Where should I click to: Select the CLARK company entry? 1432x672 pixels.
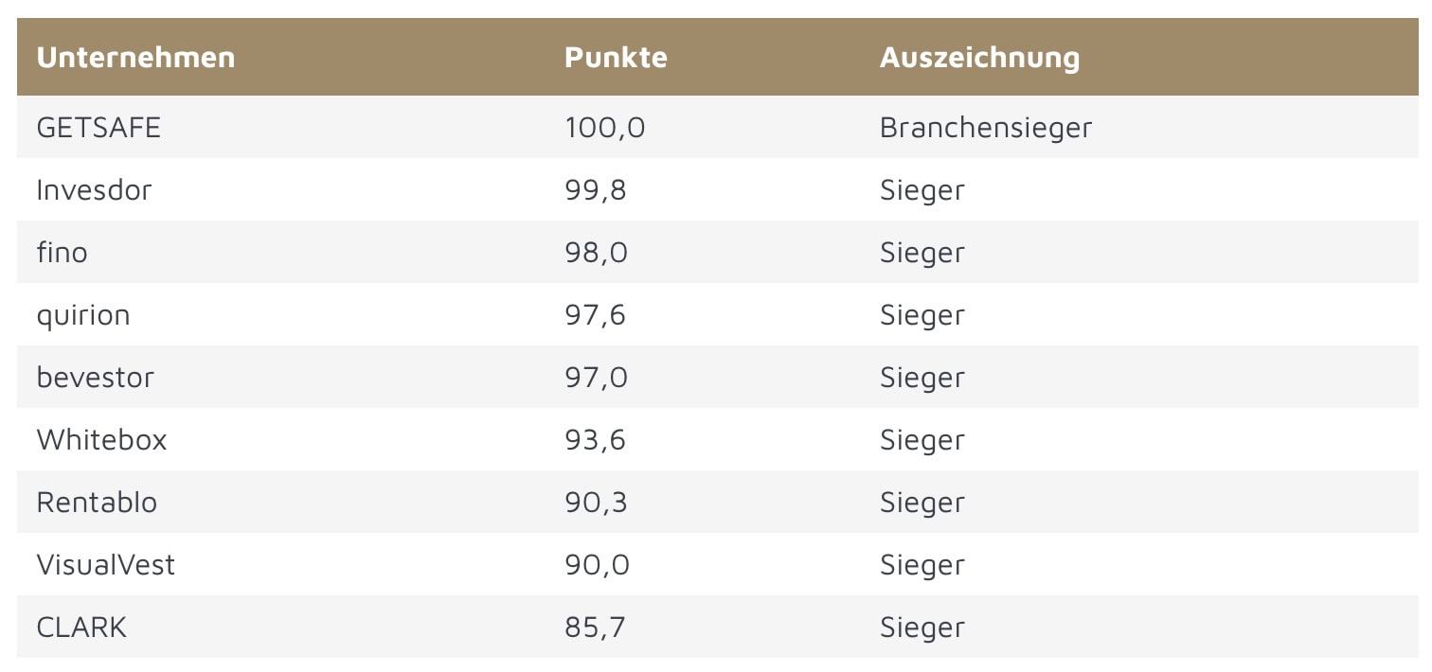tap(81, 627)
